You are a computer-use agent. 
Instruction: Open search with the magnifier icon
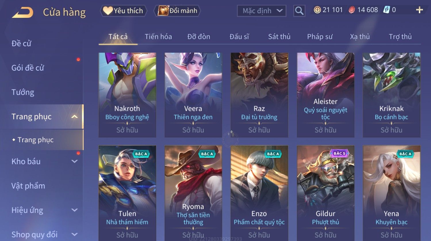(x=299, y=11)
